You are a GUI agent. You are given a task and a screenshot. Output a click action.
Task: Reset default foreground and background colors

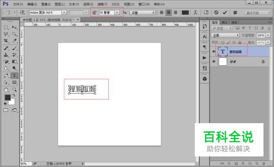(5, 104)
